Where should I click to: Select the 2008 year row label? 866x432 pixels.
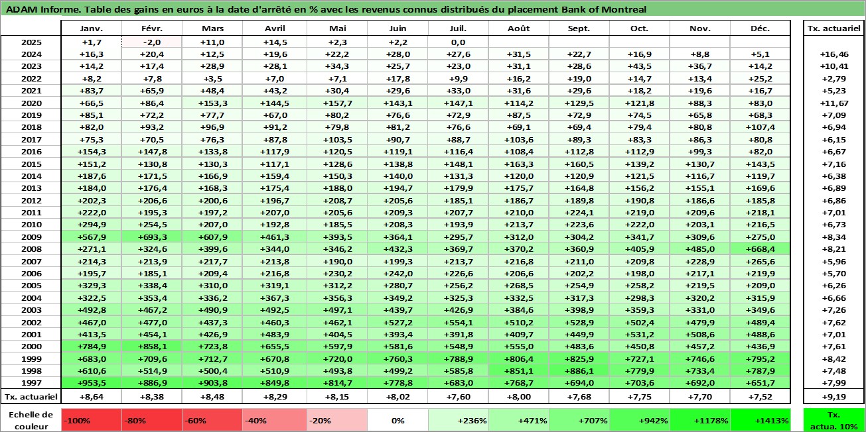[x=31, y=249]
